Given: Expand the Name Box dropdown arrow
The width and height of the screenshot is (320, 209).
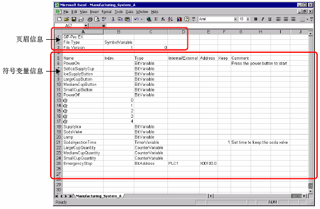Looking at the screenshot, I should tap(86, 26).
